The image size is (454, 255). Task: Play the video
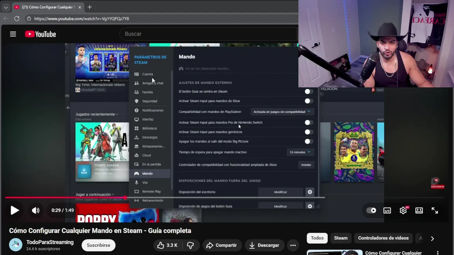point(15,210)
